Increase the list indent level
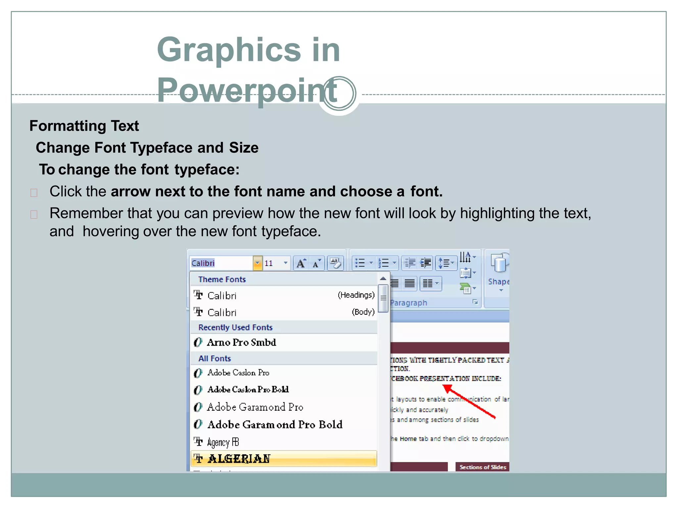Viewport: 678px width, 508px height. (425, 263)
